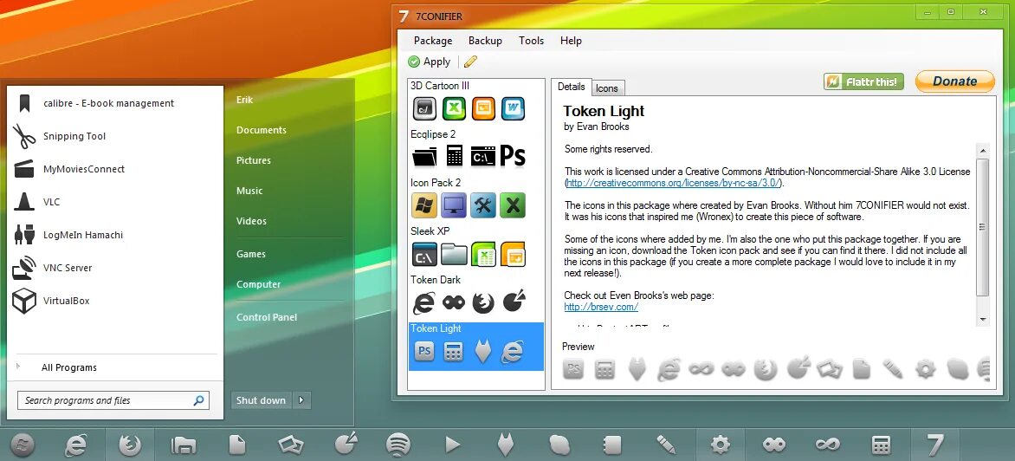Image resolution: width=1015 pixels, height=461 pixels.
Task: Open Music in Start menu
Action: click(250, 191)
